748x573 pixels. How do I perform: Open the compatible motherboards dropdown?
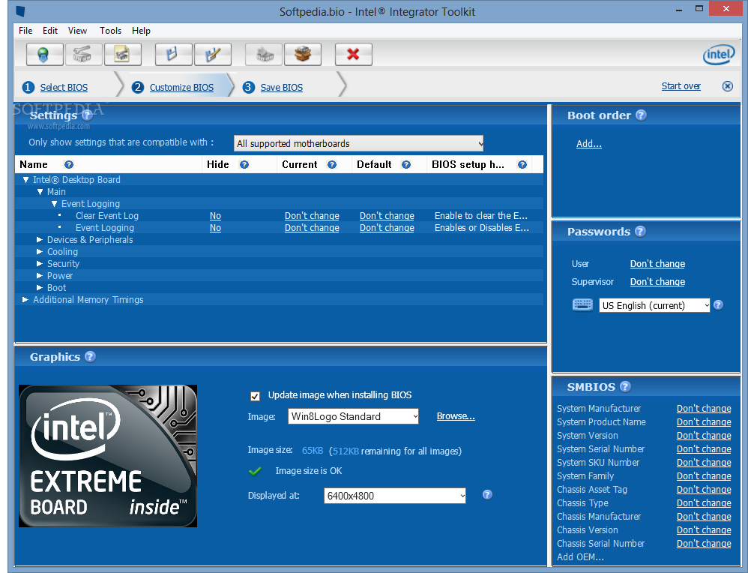[359, 143]
